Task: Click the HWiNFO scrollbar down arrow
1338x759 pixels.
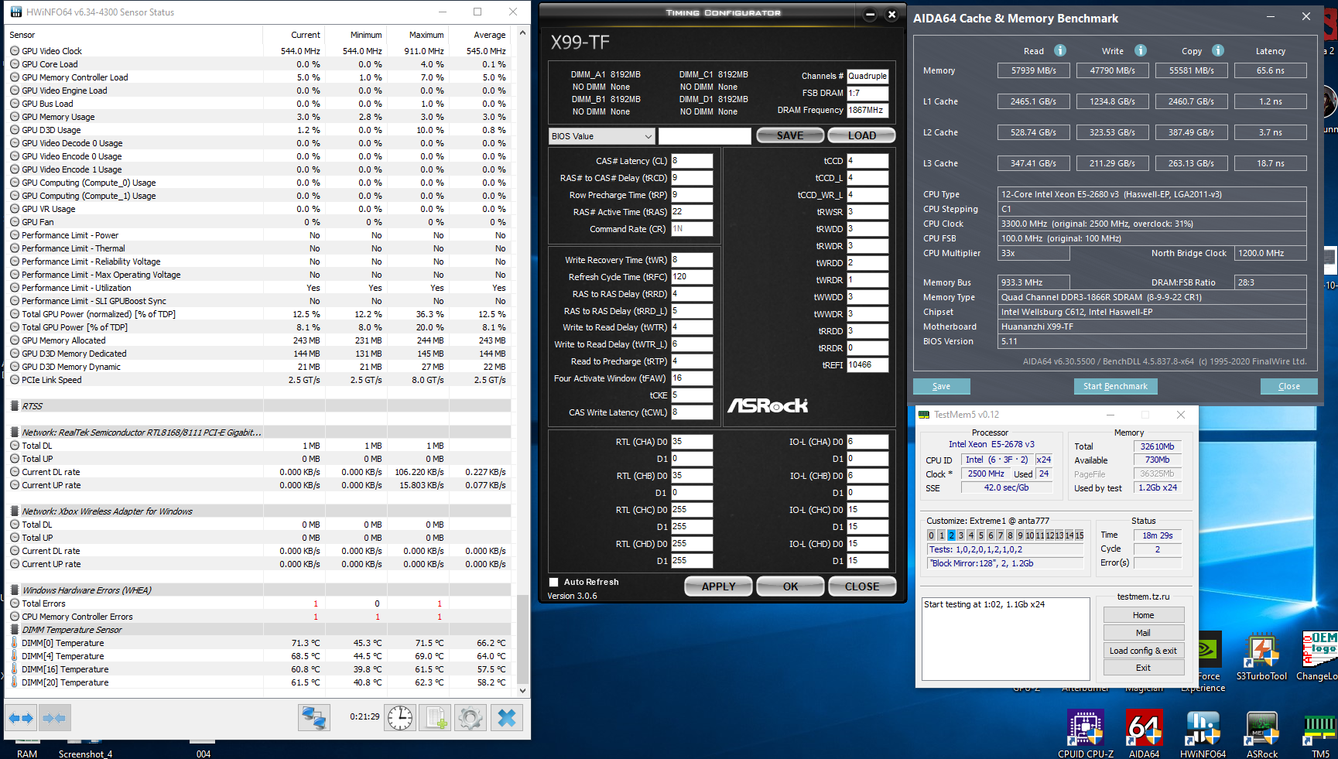Action: [522, 690]
